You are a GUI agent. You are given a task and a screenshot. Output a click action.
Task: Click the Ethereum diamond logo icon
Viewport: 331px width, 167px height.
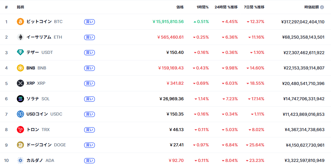click(x=20, y=37)
